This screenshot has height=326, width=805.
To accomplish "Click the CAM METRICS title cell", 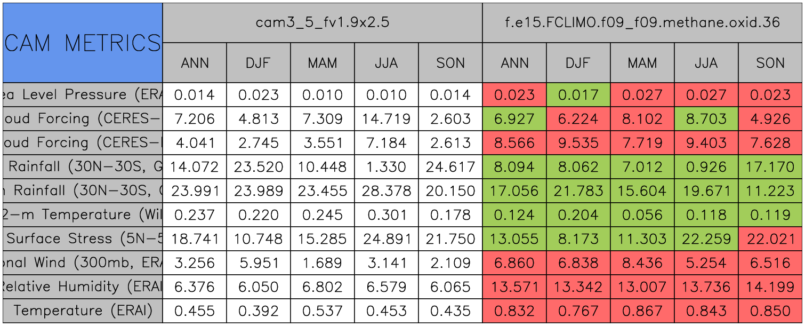I will pyautogui.click(x=82, y=43).
